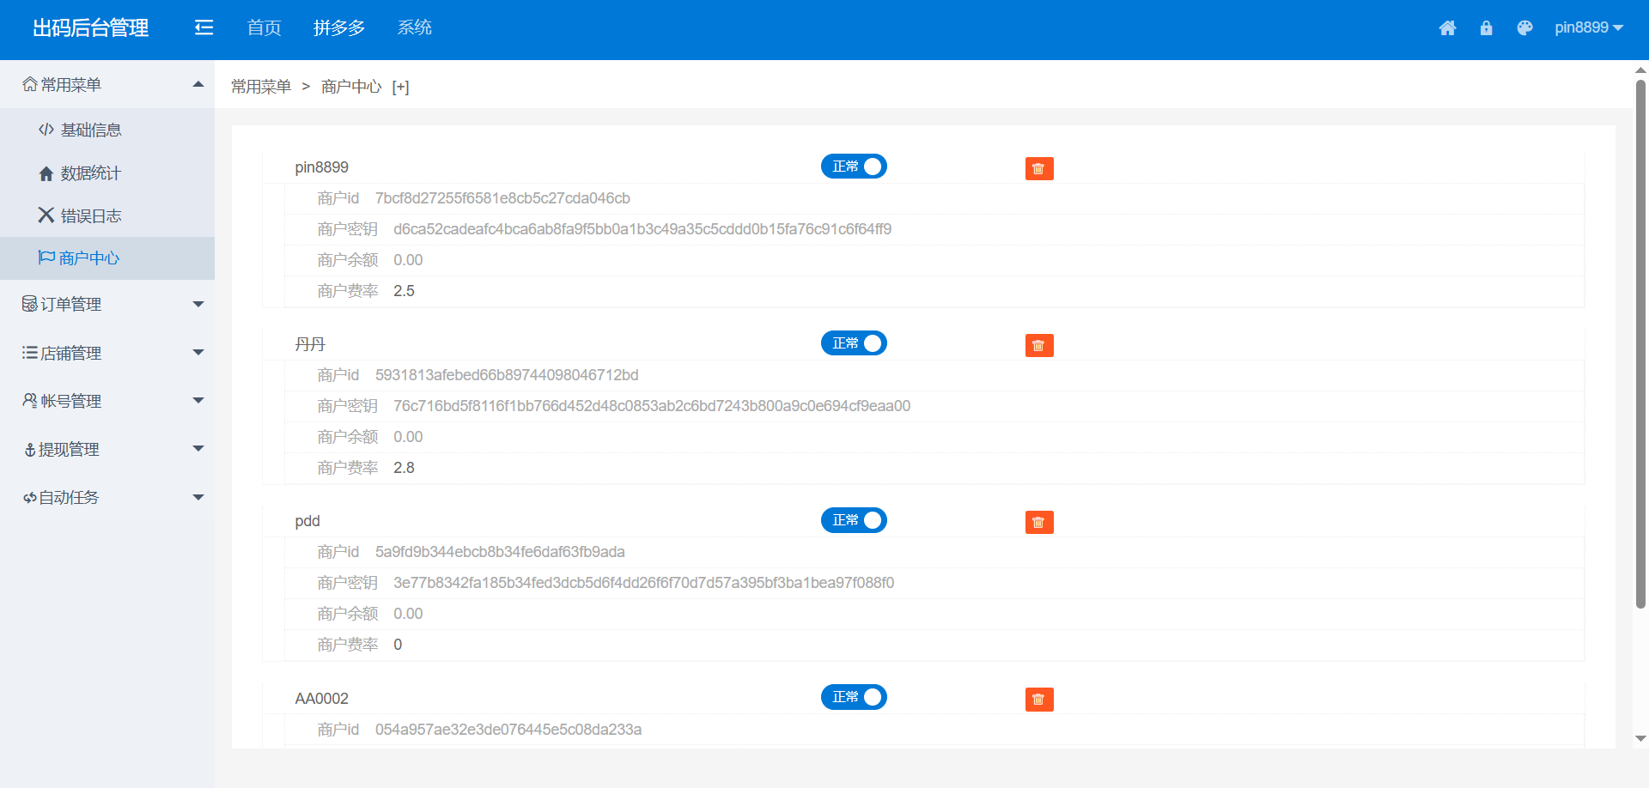
Task: Delete merchant pin8899 with trash icon
Action: tap(1038, 169)
